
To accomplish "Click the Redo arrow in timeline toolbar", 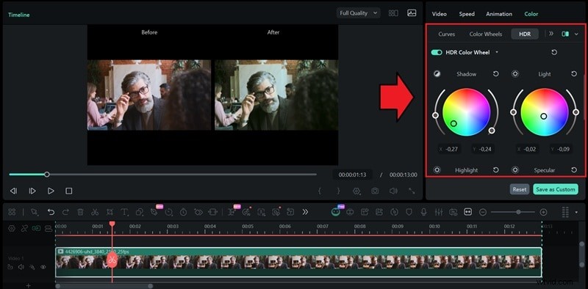I will (65, 212).
